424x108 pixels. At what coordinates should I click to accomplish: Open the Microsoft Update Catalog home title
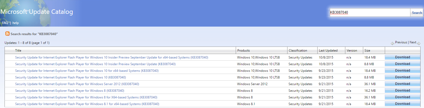pyautogui.click(x=37, y=12)
